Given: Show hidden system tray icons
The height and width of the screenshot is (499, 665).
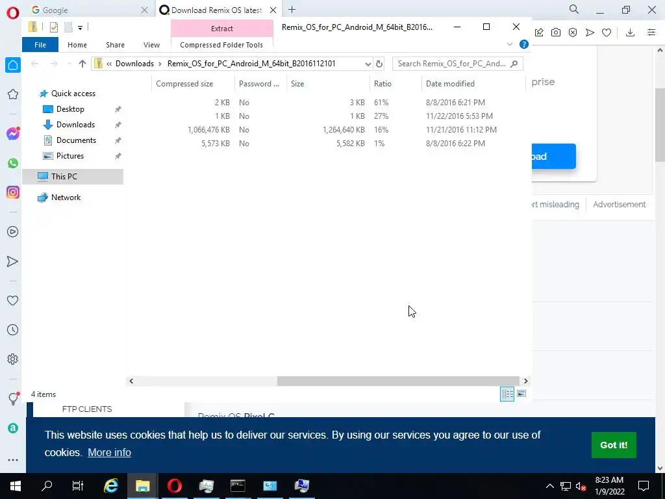Looking at the screenshot, I should (x=549, y=486).
